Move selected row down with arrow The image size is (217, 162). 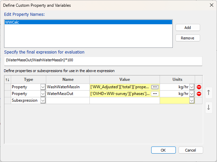209,107
